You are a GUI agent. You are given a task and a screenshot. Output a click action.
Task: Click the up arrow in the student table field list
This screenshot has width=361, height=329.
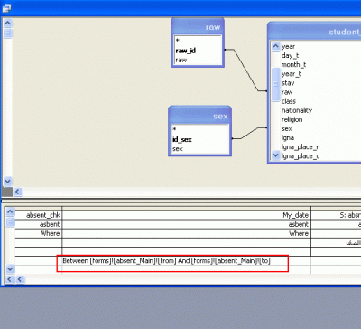coord(276,46)
